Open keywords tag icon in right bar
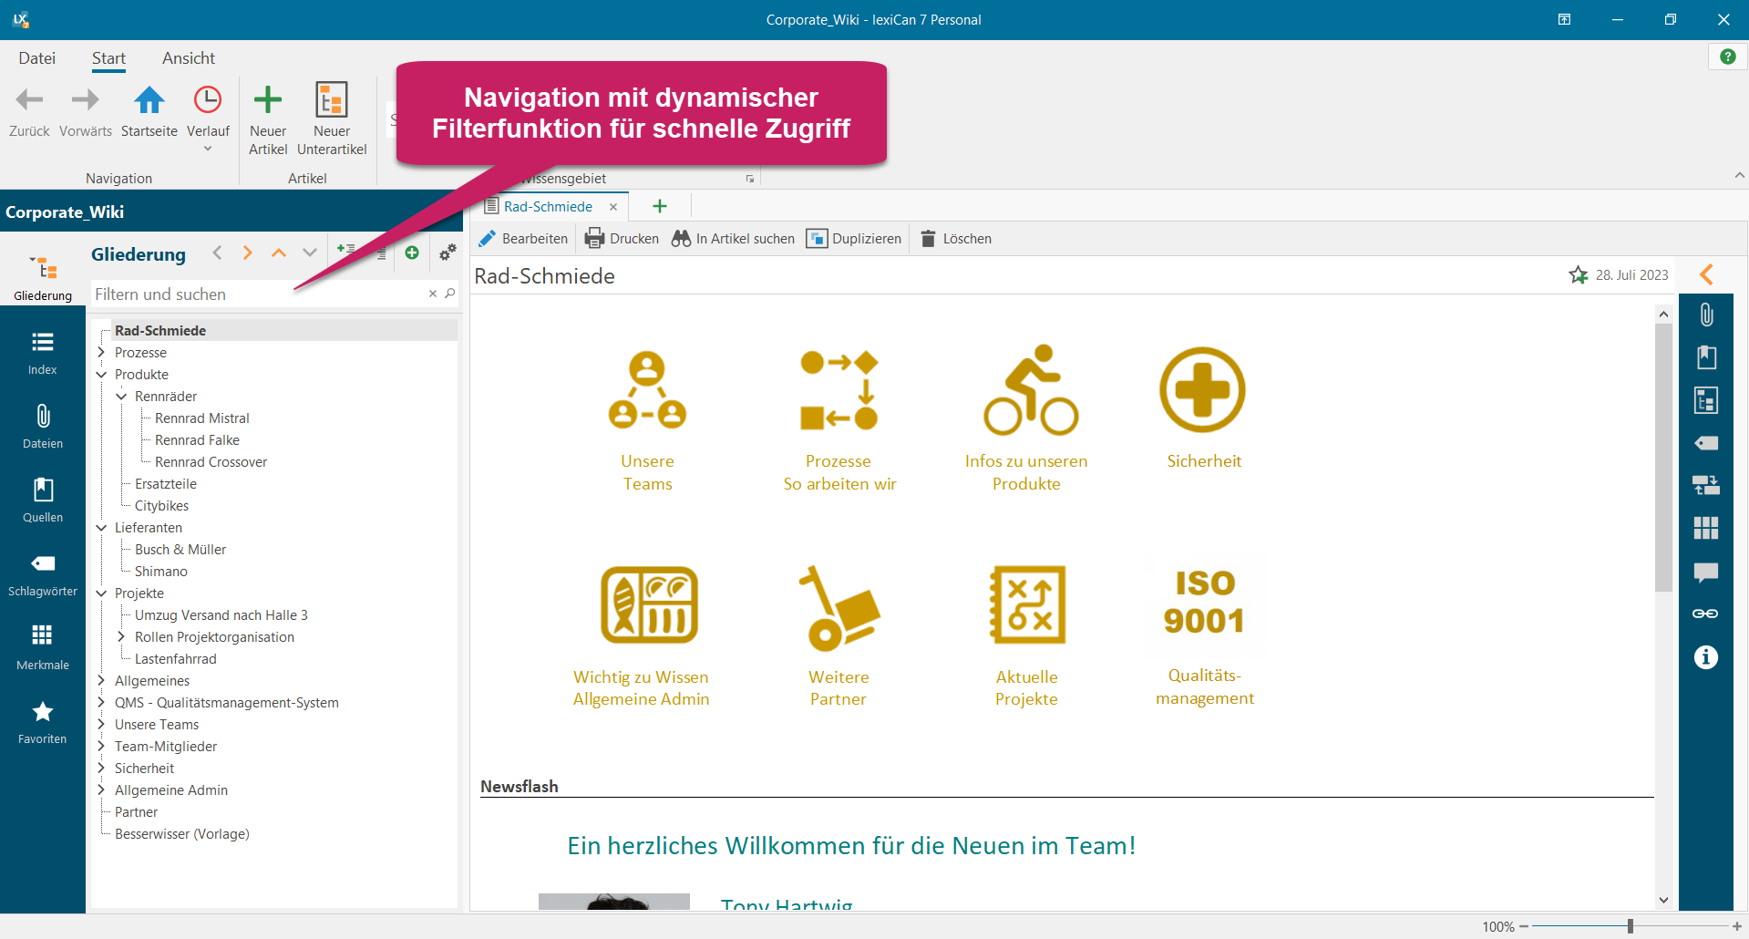Image resolution: width=1749 pixels, height=939 pixels. tap(1706, 443)
